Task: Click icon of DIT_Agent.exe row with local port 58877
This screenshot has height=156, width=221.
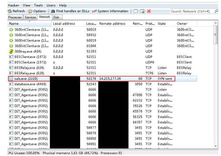Action: click(11, 128)
